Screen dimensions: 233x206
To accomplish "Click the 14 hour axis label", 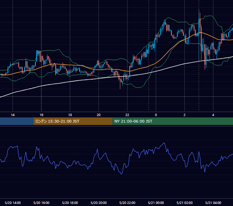I will 13,115.
